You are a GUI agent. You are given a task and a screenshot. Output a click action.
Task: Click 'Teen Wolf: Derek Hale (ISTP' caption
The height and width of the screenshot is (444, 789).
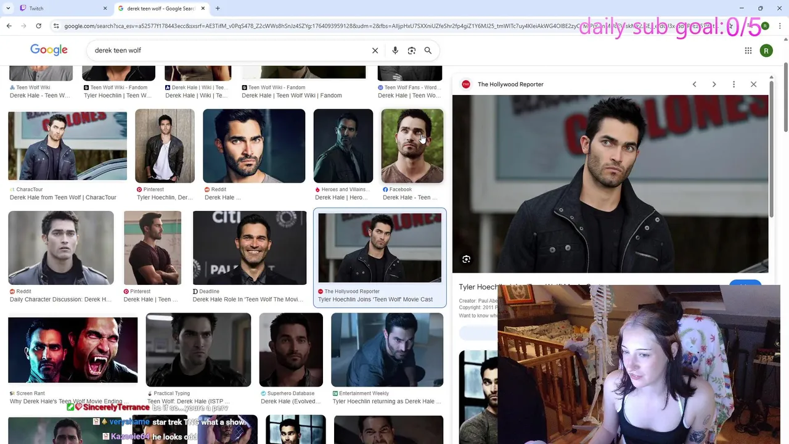click(x=188, y=401)
